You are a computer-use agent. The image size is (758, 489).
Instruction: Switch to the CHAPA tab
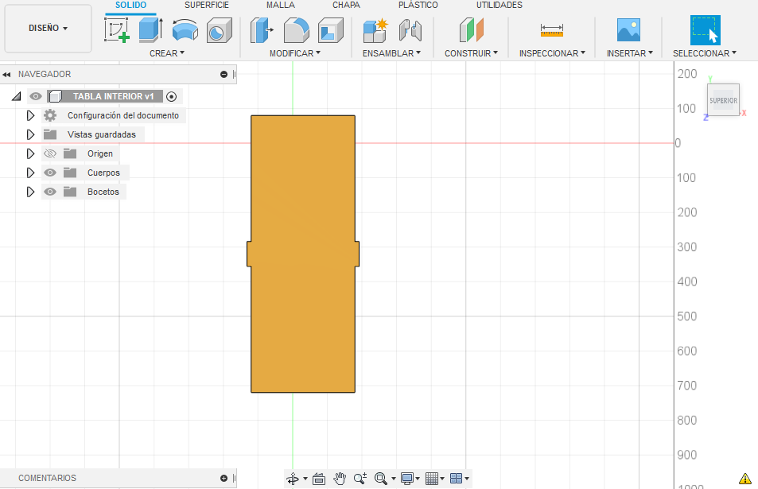[x=346, y=5]
